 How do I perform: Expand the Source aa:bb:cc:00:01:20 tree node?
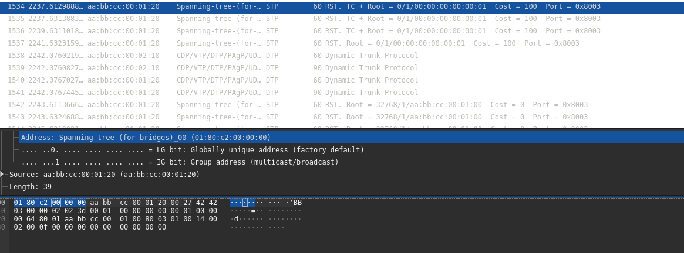3,174
